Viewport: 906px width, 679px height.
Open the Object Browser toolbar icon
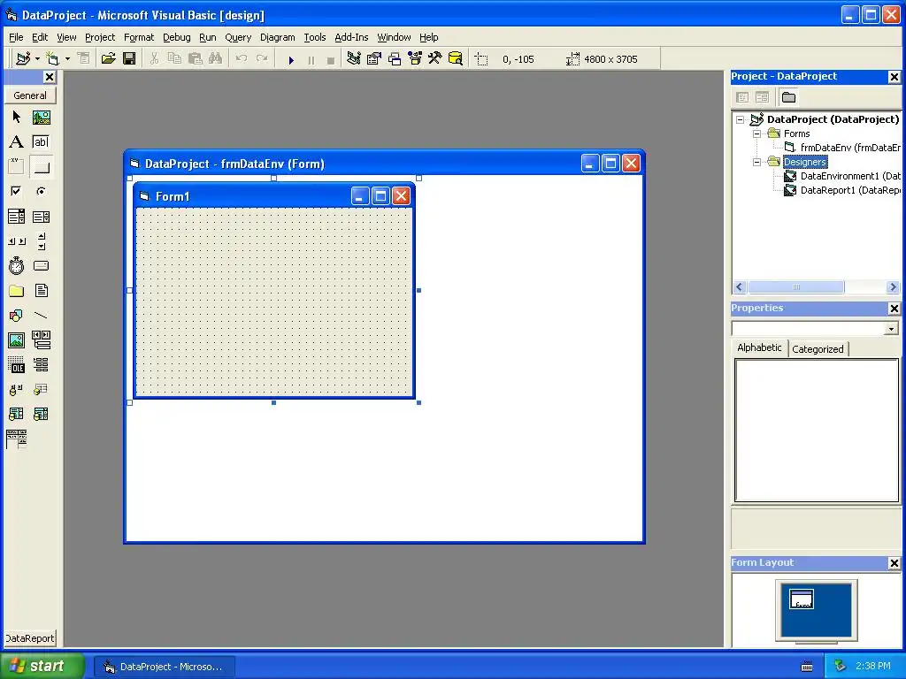[415, 58]
